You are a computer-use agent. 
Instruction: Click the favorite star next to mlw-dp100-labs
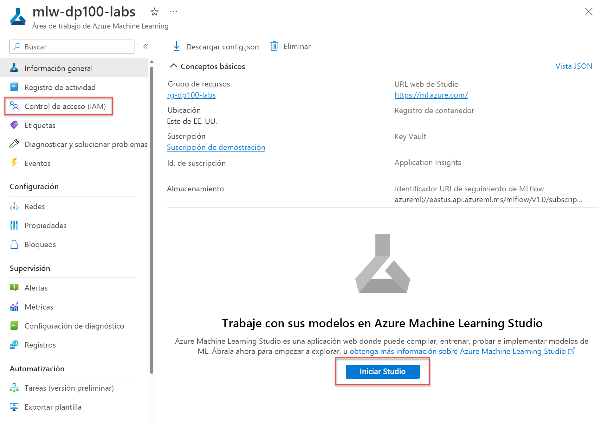click(x=154, y=12)
